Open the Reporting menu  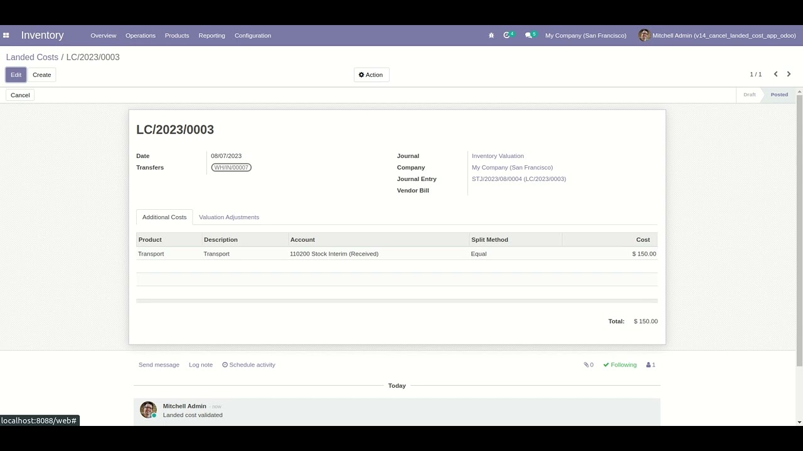click(x=211, y=36)
